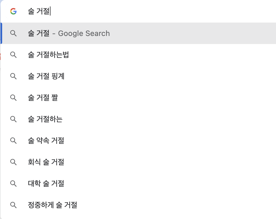Choose the 회식 술 거절 suggestion
The width and height of the screenshot is (276, 219).
pos(46,162)
